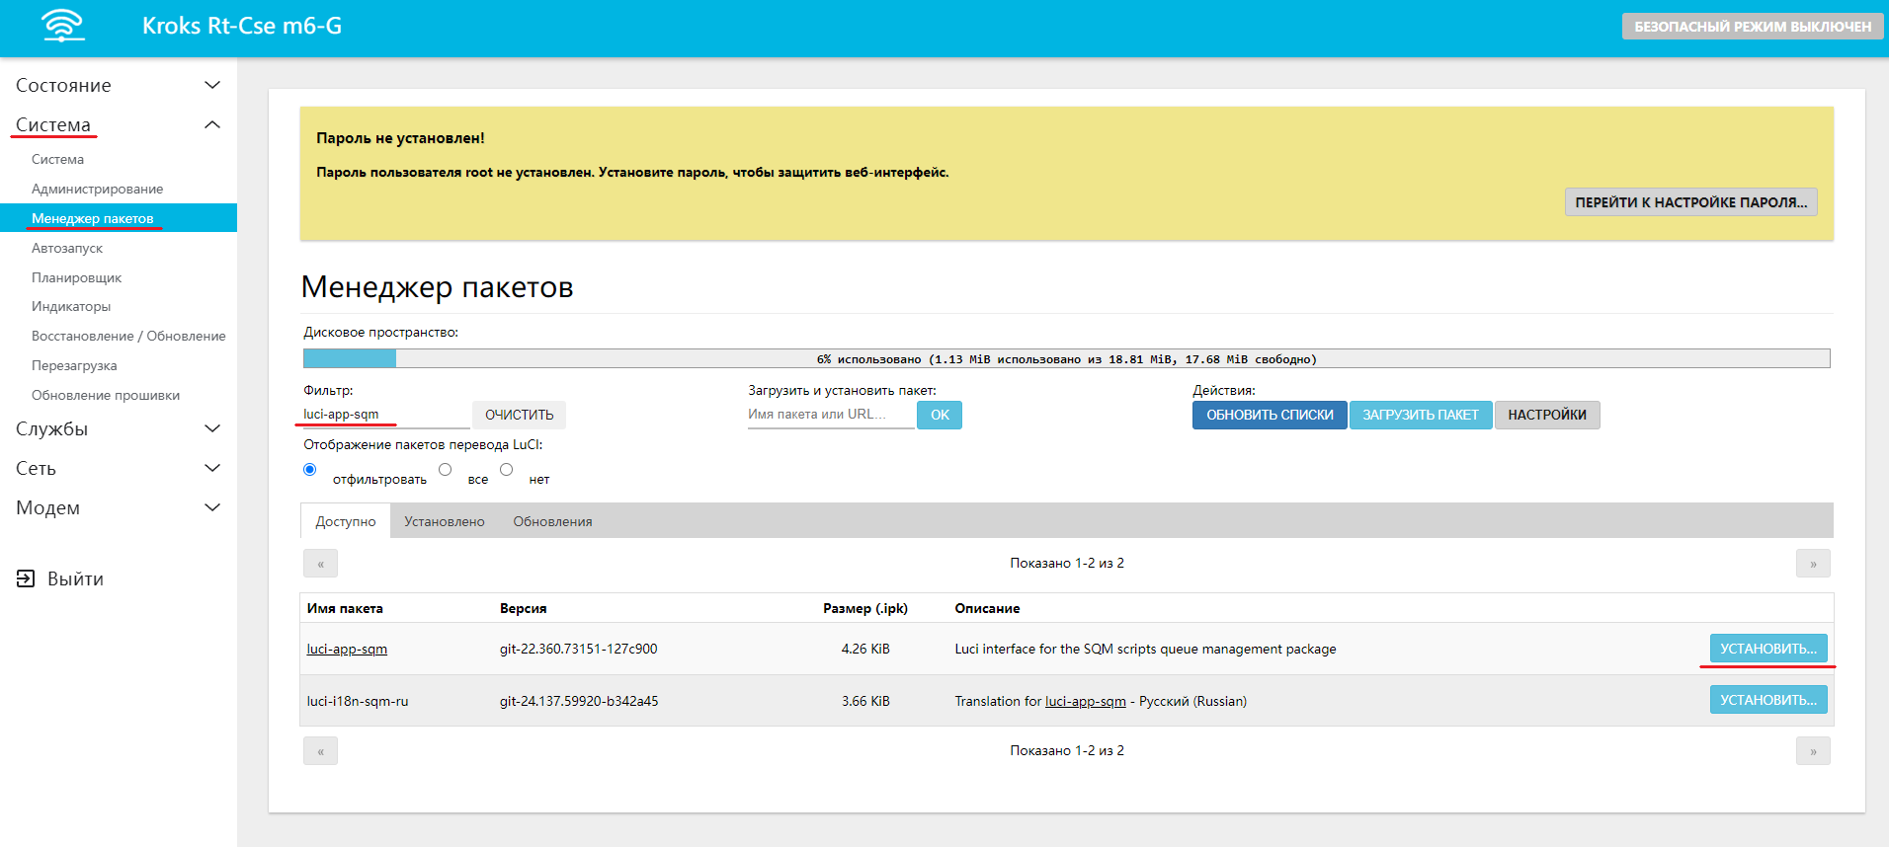Open the Обновления tab

coord(552,521)
